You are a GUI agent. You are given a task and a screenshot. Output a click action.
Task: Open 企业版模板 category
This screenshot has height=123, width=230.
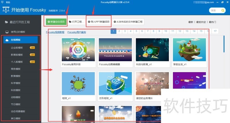click(x=17, y=48)
